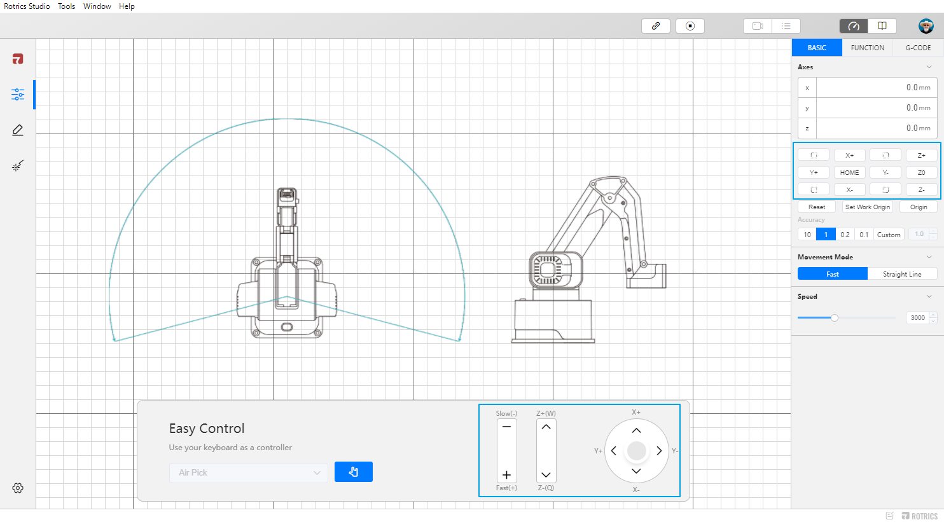944x522 pixels.
Task: Click the speed 3000 input field
Action: 918,317
